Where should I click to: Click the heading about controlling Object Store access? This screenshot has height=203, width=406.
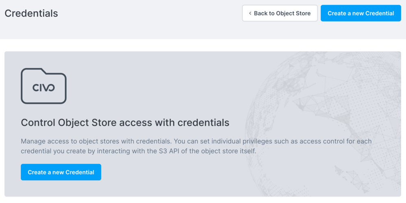point(125,122)
